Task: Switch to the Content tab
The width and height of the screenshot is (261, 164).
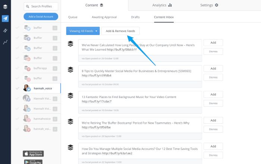Action: tap(94, 5)
